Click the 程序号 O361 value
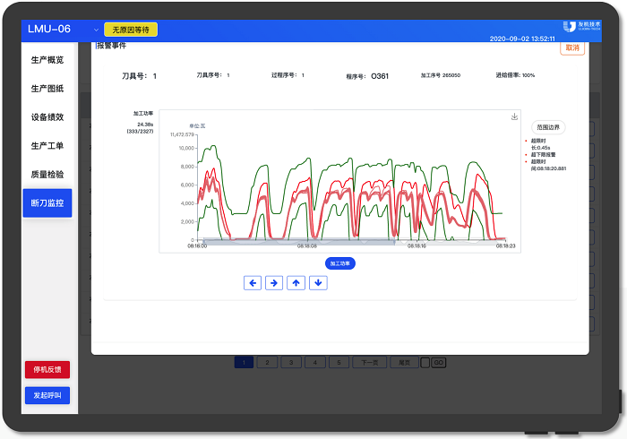This screenshot has width=627, height=439. [x=380, y=76]
